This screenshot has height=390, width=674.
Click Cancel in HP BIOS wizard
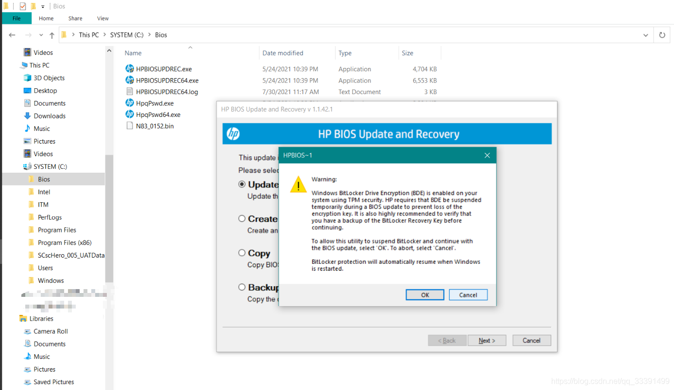[532, 341]
